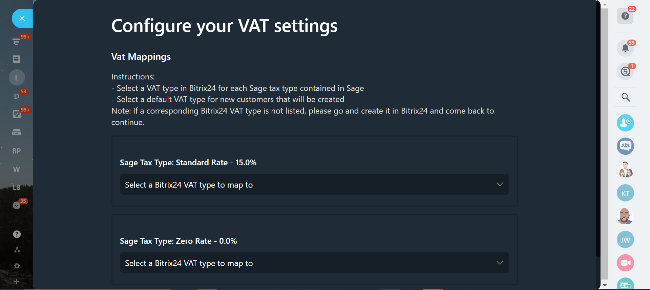Open the drive icon in left sidebar
Viewport: 650px width, 290px height.
(17, 132)
